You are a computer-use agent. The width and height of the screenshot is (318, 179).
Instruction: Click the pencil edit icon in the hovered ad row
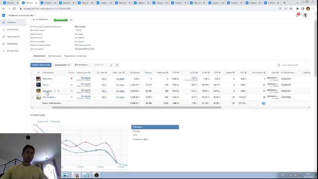click(x=55, y=91)
